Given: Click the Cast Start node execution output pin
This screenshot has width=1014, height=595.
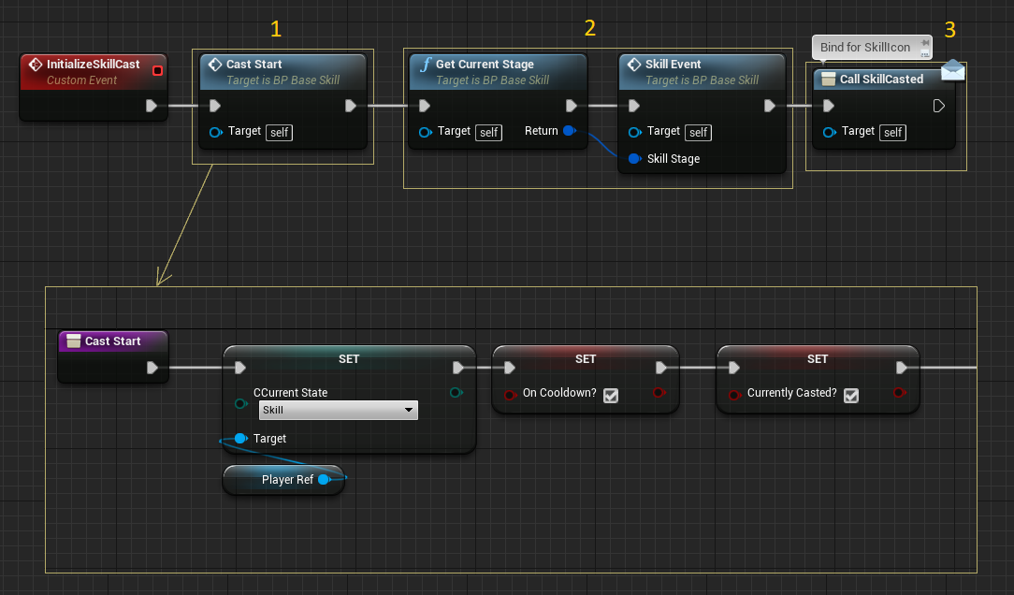Looking at the screenshot, I should (351, 106).
